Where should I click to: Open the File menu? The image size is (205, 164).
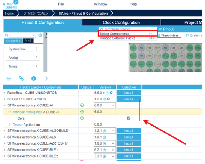coord(61,4)
